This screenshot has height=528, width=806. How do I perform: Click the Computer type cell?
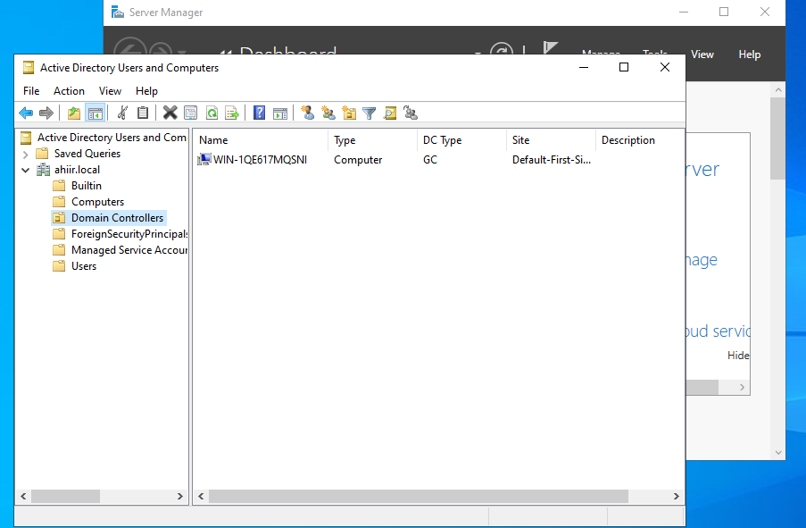click(358, 160)
